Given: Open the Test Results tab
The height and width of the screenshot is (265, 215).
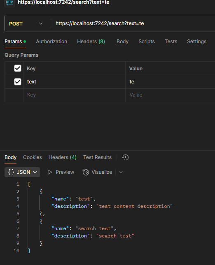Looking at the screenshot, I should pos(98,157).
